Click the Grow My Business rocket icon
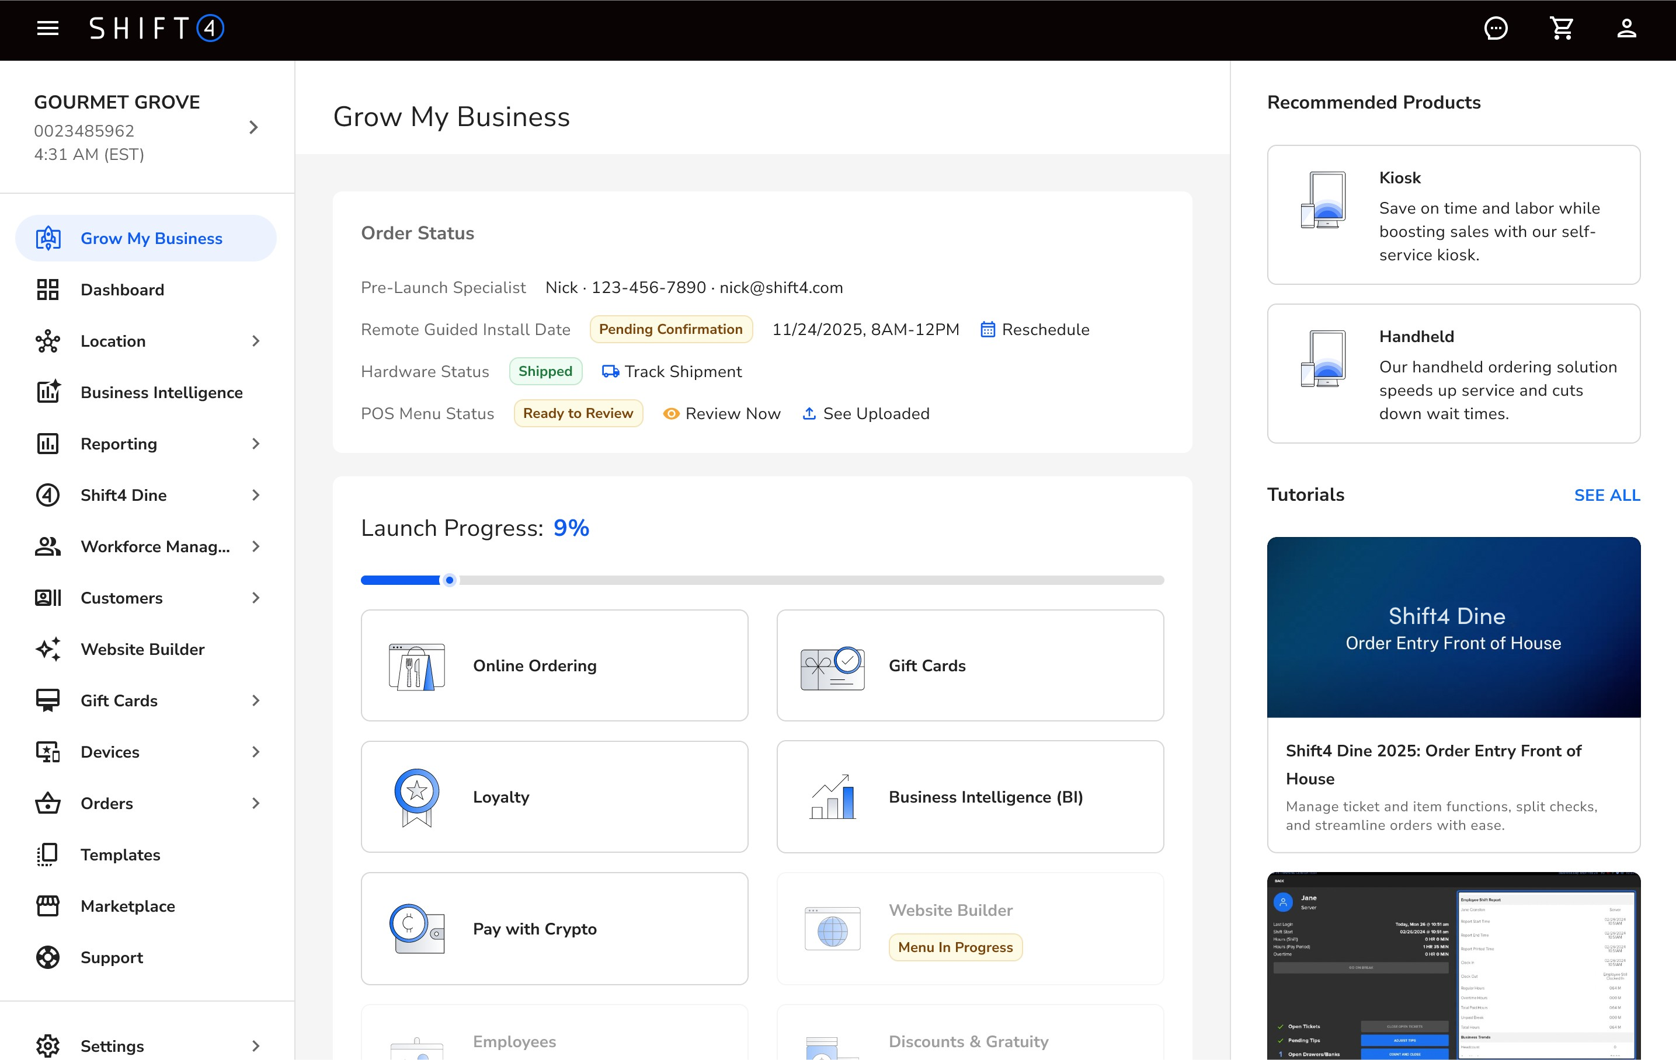 tap(48, 238)
